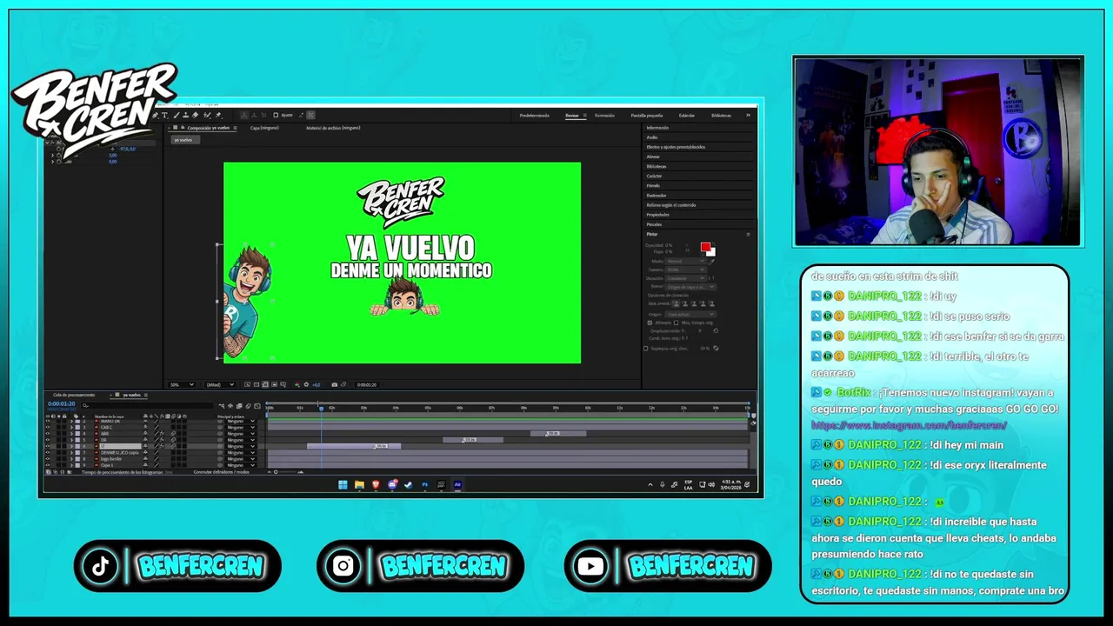This screenshot has width=1113, height=626.
Task: Toggle the Ajuste snapping checkbox
Action: pyautogui.click(x=276, y=115)
